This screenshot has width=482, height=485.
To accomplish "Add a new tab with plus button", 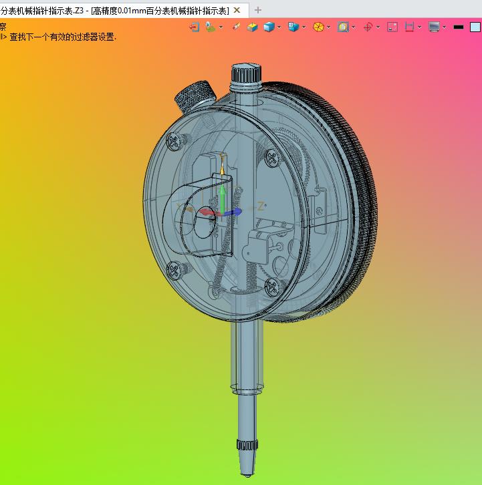I will coord(258,10).
